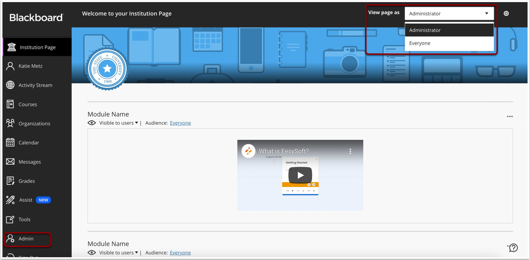The height and width of the screenshot is (260, 530).
Task: Open the View page as dropdown
Action: 449,14
